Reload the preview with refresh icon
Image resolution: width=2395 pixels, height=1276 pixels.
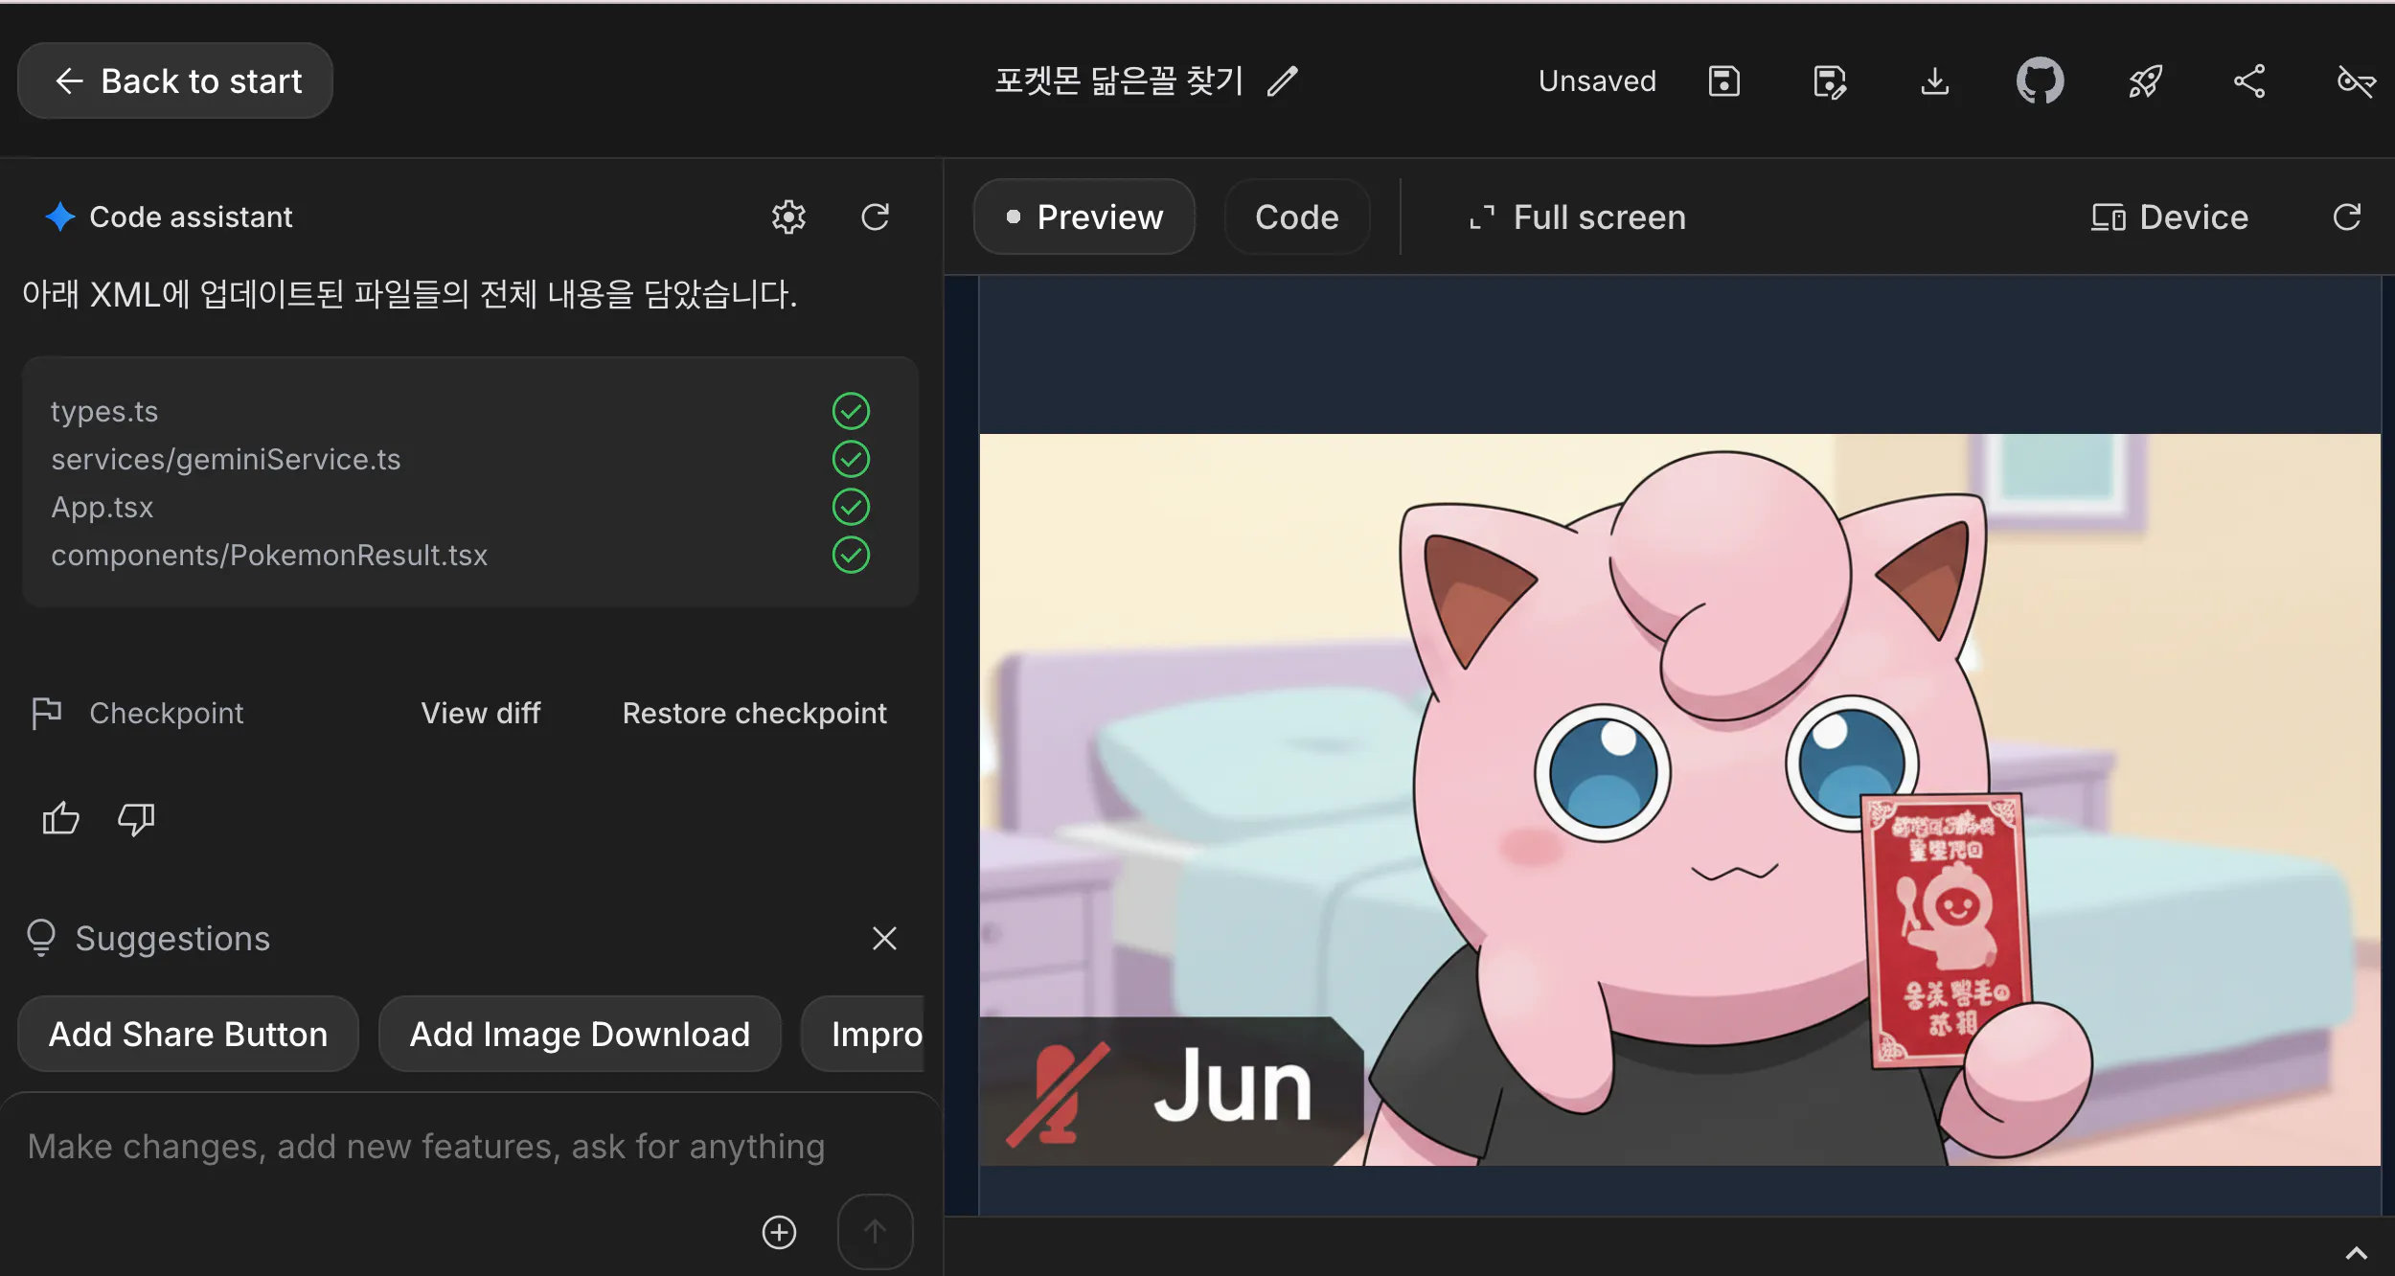click(2346, 217)
